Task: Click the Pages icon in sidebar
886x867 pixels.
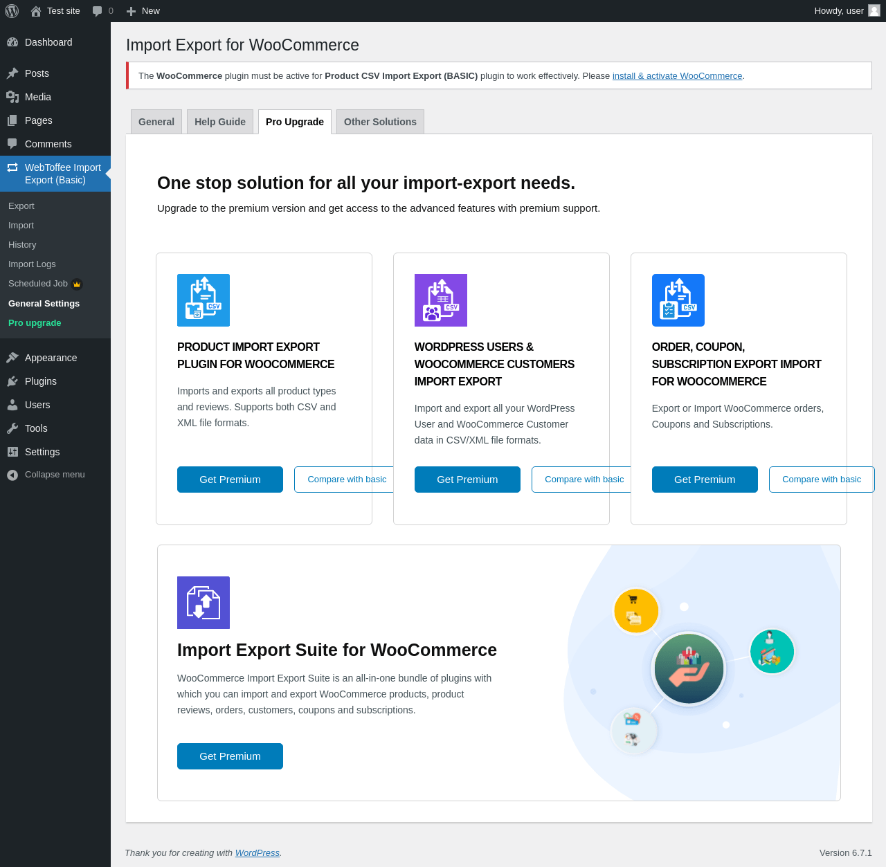Action: 12,120
